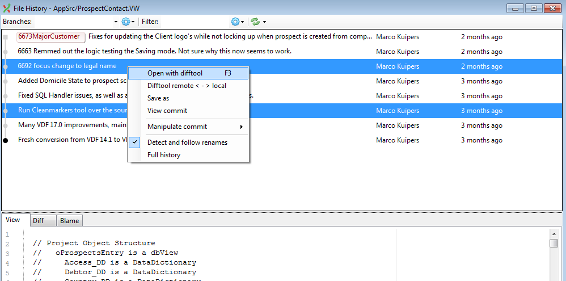
Task: Click the filter settings gear icon
Action: click(x=235, y=22)
